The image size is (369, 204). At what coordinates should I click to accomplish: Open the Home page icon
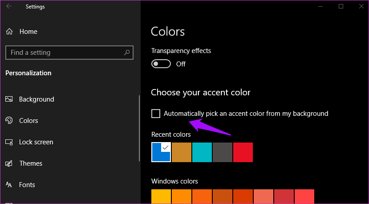(x=9, y=31)
